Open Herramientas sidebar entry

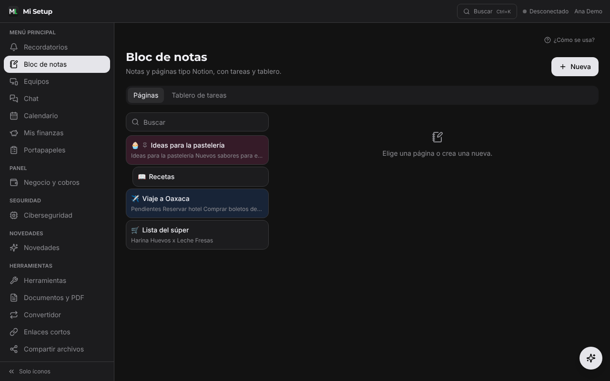pos(57,281)
